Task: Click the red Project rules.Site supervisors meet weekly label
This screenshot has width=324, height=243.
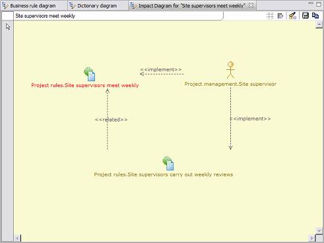Action: click(85, 85)
